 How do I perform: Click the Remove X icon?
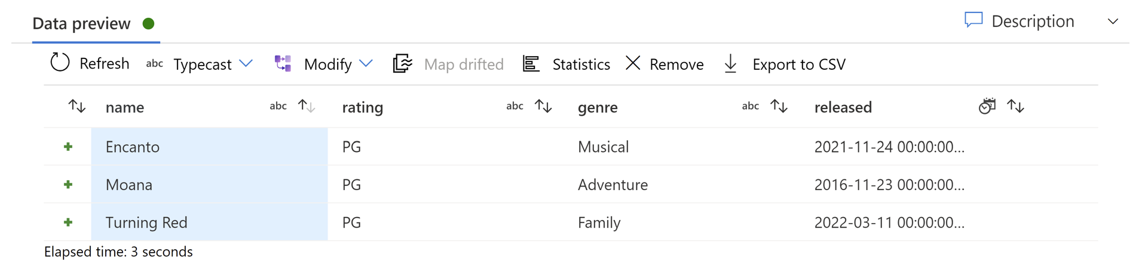(633, 63)
